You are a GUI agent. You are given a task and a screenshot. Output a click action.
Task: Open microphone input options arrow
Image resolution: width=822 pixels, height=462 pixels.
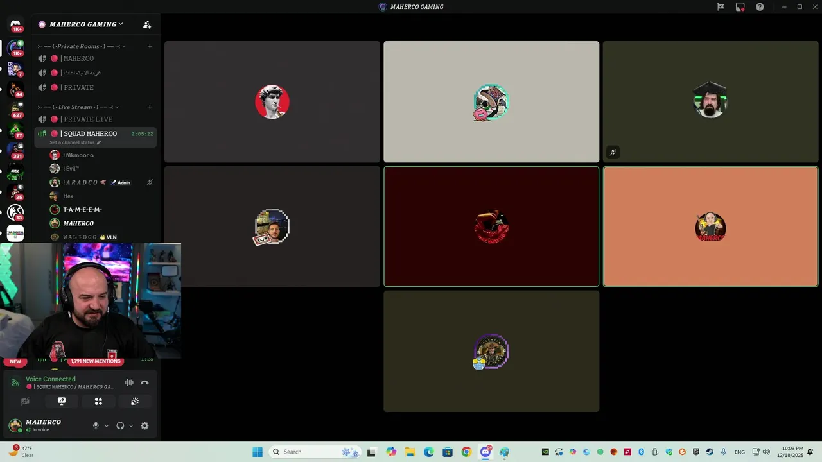pyautogui.click(x=107, y=425)
